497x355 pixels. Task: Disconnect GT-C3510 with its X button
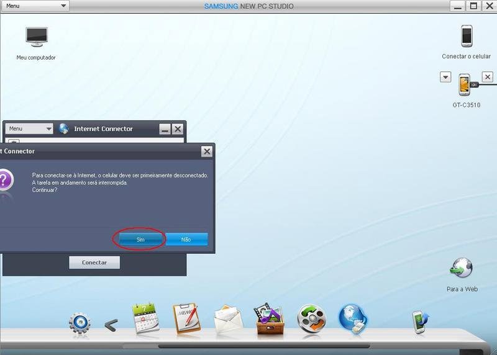pos(488,76)
